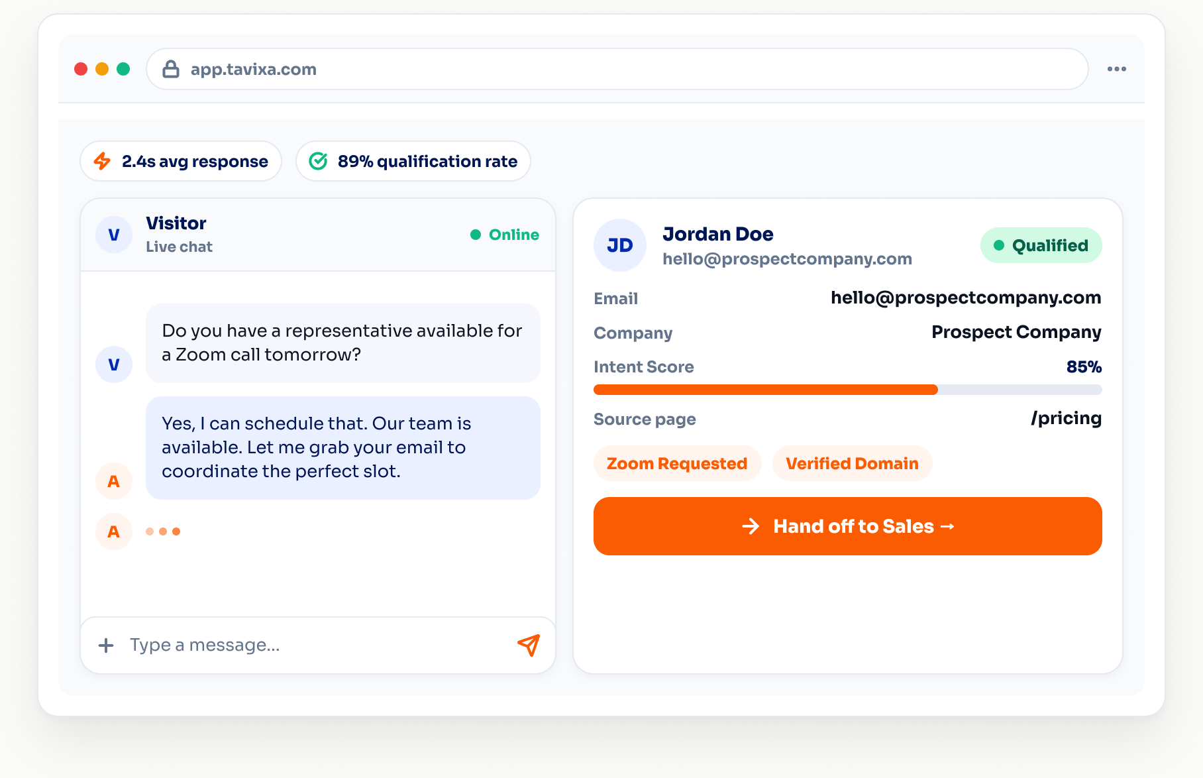Click the Zoom Requested tag

tap(677, 463)
